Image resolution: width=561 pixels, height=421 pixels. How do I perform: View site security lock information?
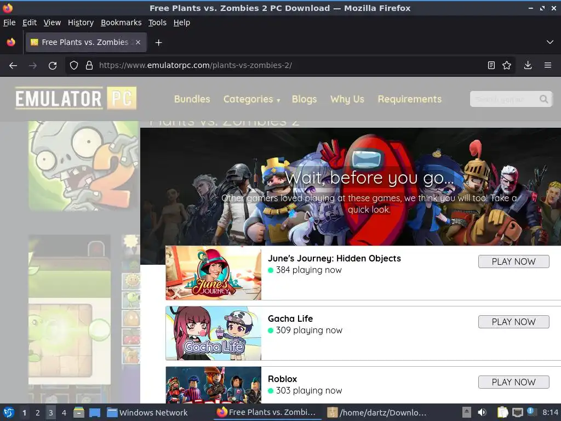89,66
